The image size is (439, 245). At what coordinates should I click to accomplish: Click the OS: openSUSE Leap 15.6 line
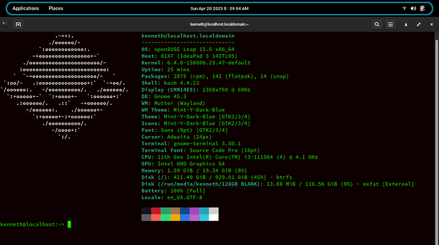(x=188, y=49)
